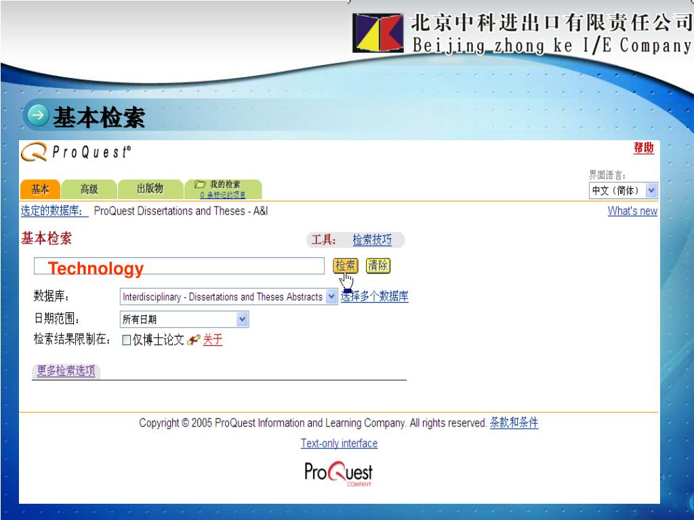
Task: Click the ProQuest Dissertations and Theses - A&I text
Action: click(180, 211)
